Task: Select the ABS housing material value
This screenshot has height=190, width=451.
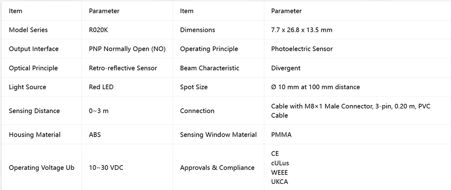Action: [95, 135]
